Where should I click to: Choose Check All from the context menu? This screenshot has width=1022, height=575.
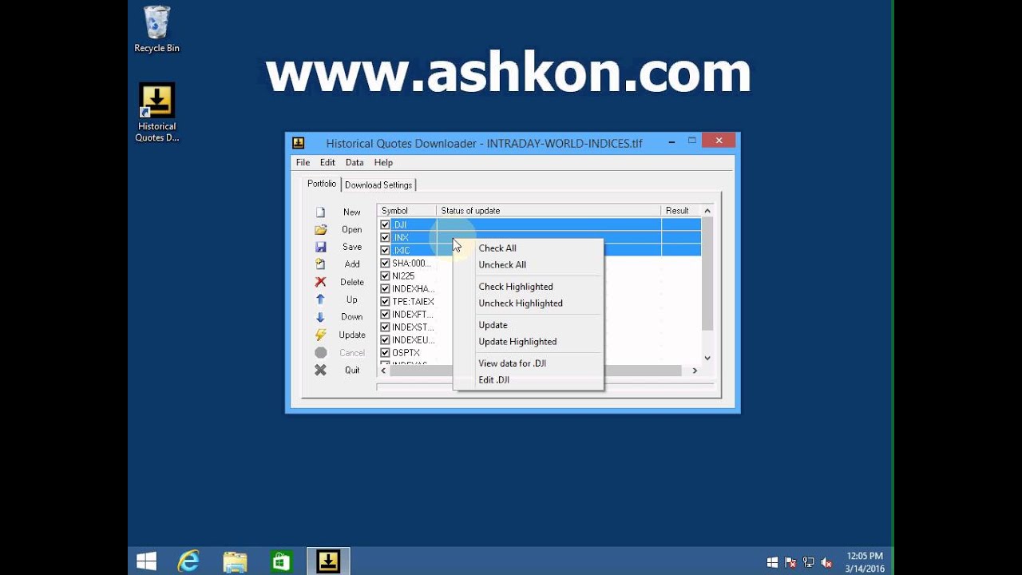(497, 248)
